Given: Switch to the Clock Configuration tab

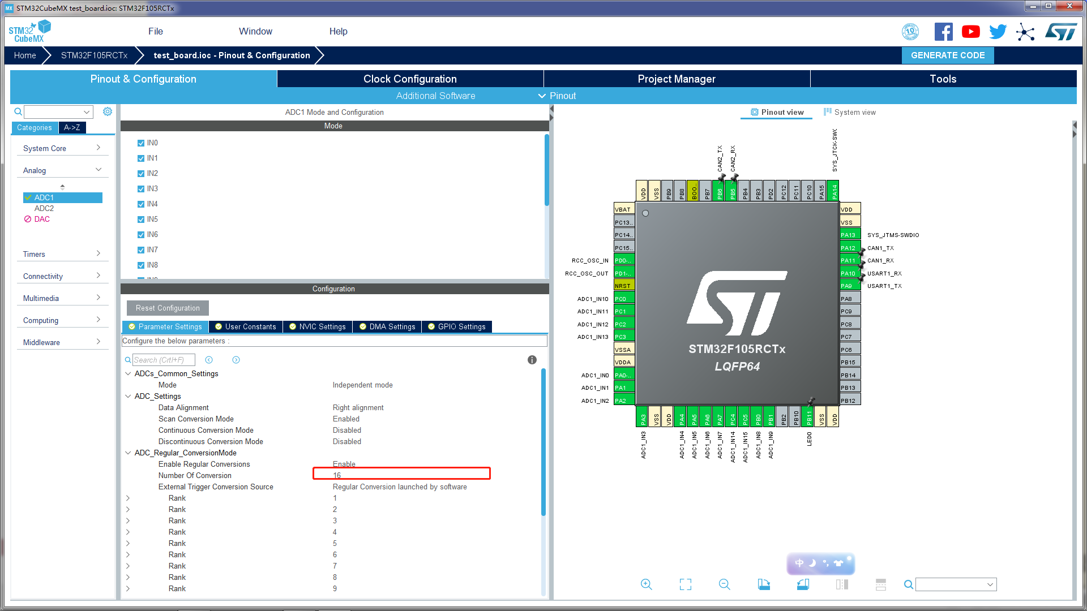Looking at the screenshot, I should (409, 79).
